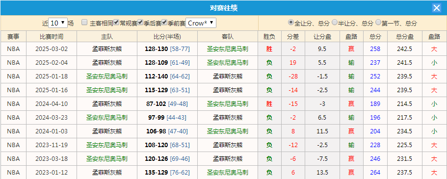Click the 胜 result in 2025-03-02 row
The image size is (447, 179).
pos(269,49)
